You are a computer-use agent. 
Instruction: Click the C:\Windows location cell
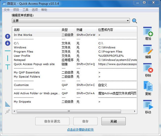[x=107, y=48]
